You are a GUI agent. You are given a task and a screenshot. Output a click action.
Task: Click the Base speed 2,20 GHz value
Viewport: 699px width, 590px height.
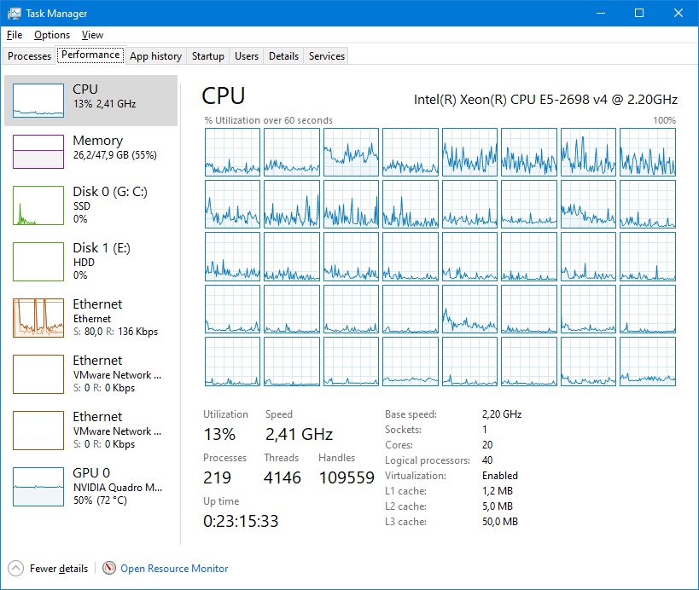click(502, 414)
